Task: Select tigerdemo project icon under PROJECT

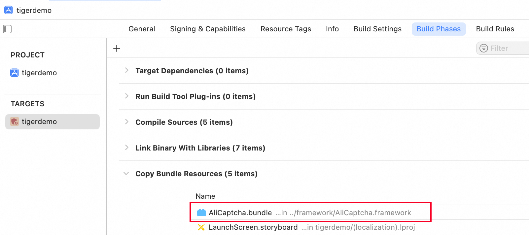Action: tap(15, 73)
